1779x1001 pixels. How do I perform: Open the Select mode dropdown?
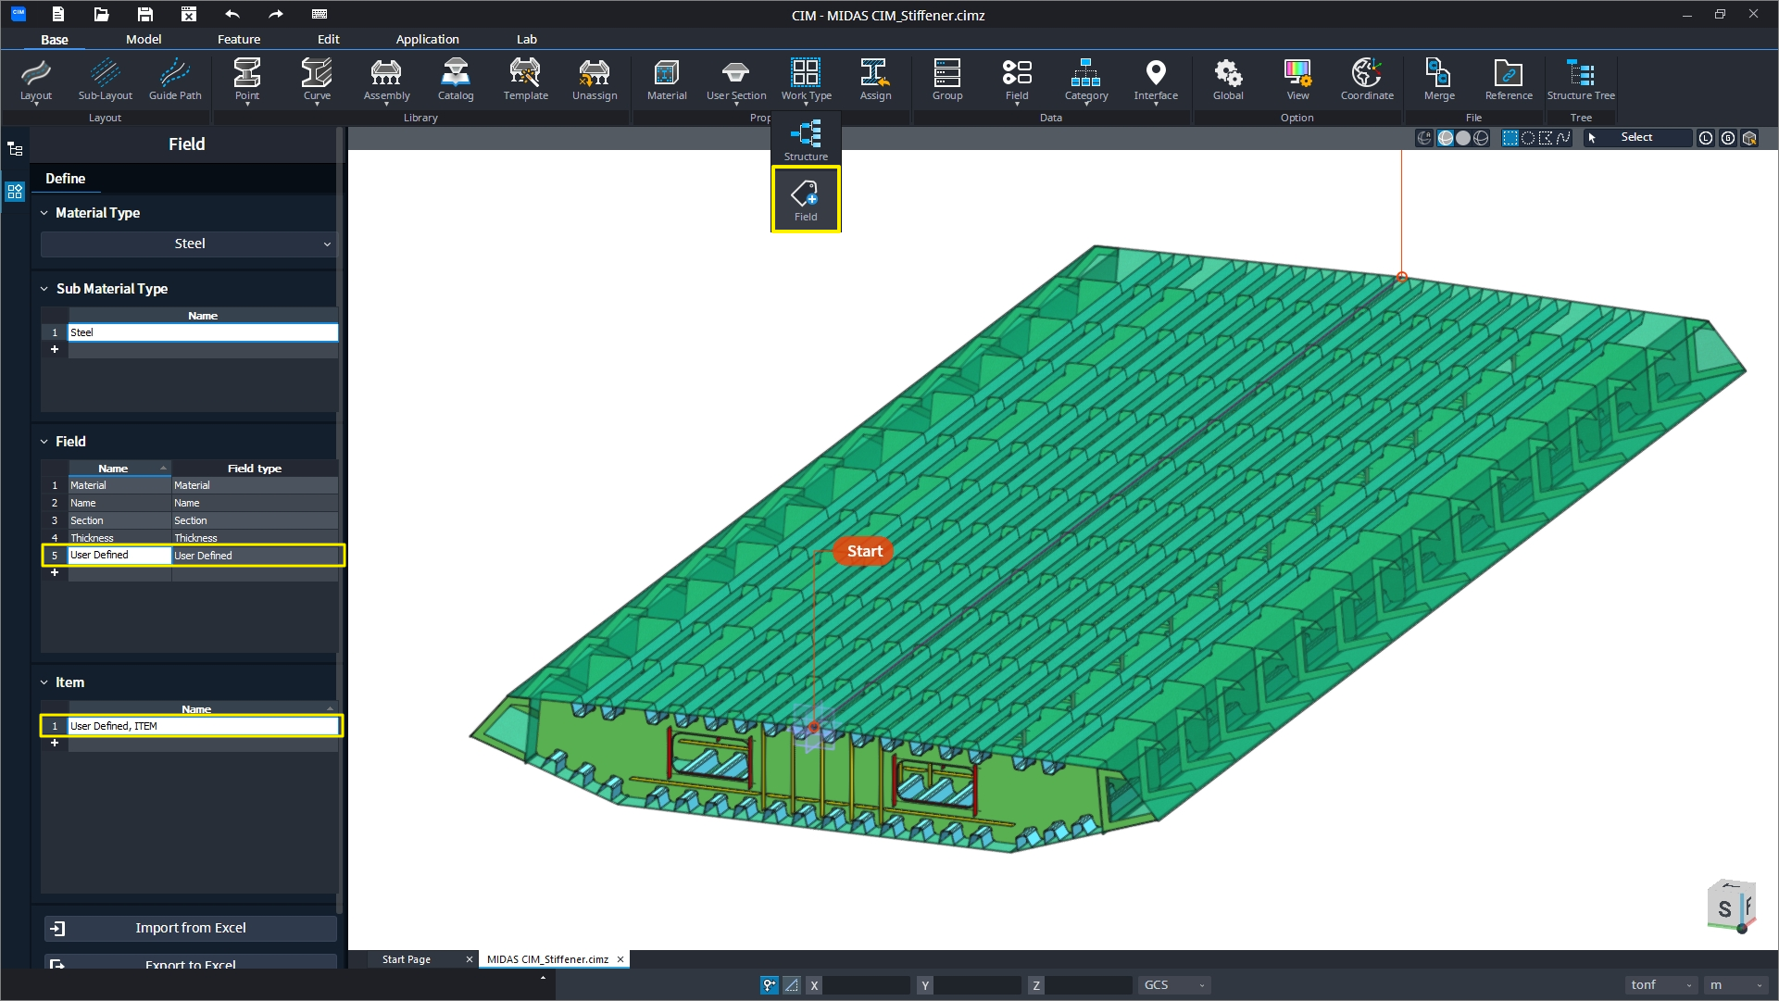[1637, 138]
